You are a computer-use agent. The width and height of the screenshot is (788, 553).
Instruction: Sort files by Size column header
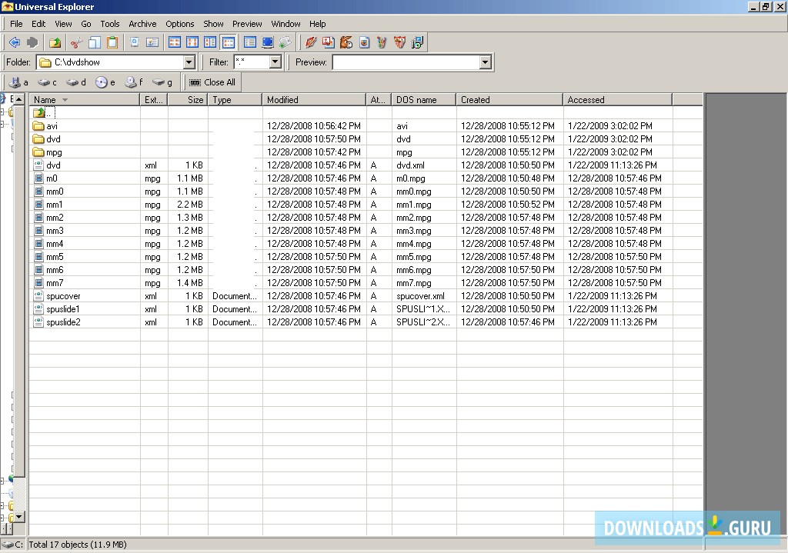click(195, 100)
